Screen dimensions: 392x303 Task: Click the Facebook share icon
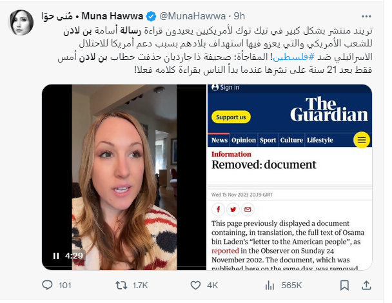219,210
